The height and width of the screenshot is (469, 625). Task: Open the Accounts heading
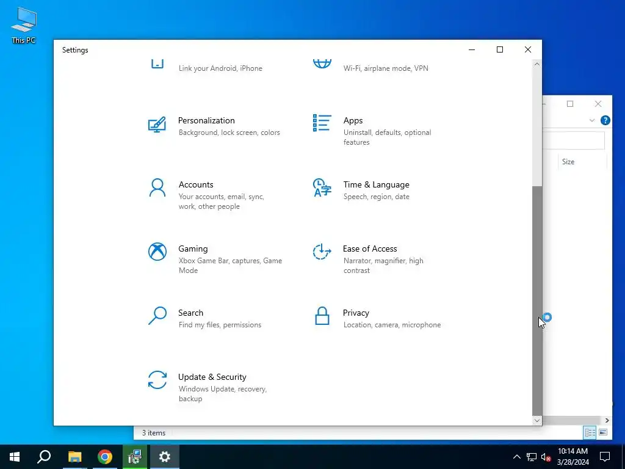196,184
